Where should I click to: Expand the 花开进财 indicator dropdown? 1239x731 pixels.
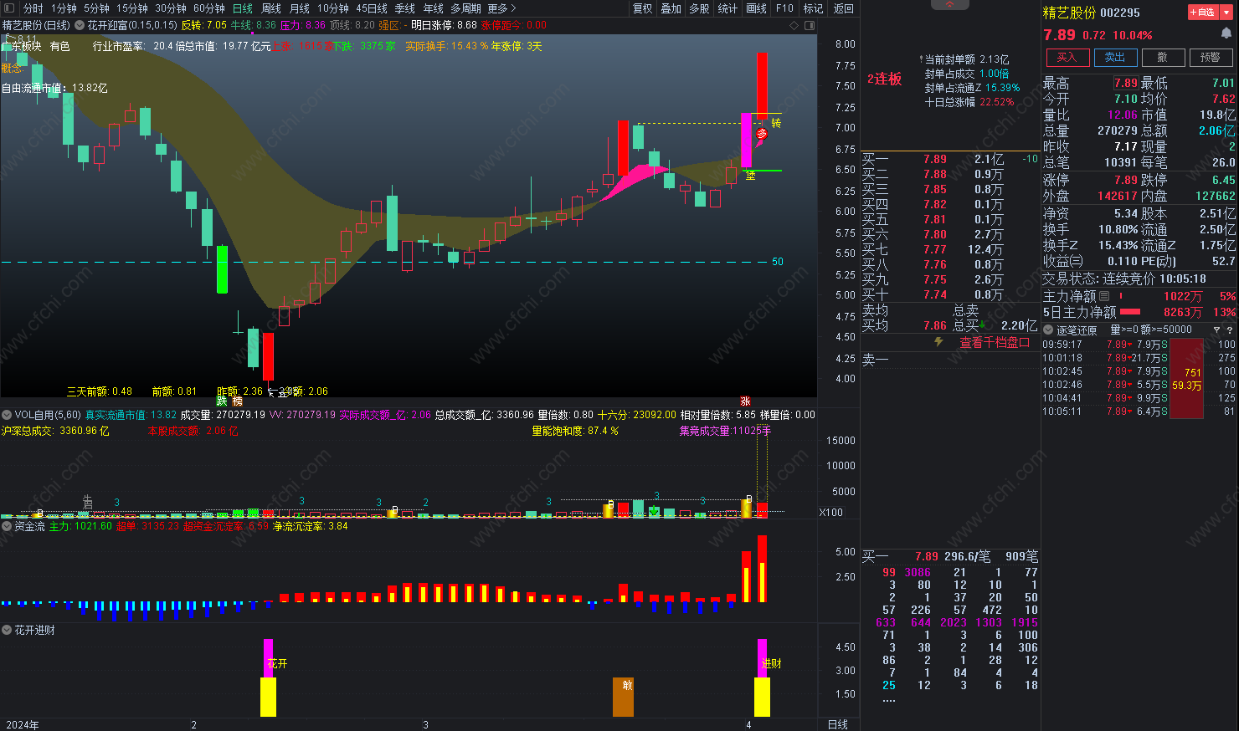point(7,631)
